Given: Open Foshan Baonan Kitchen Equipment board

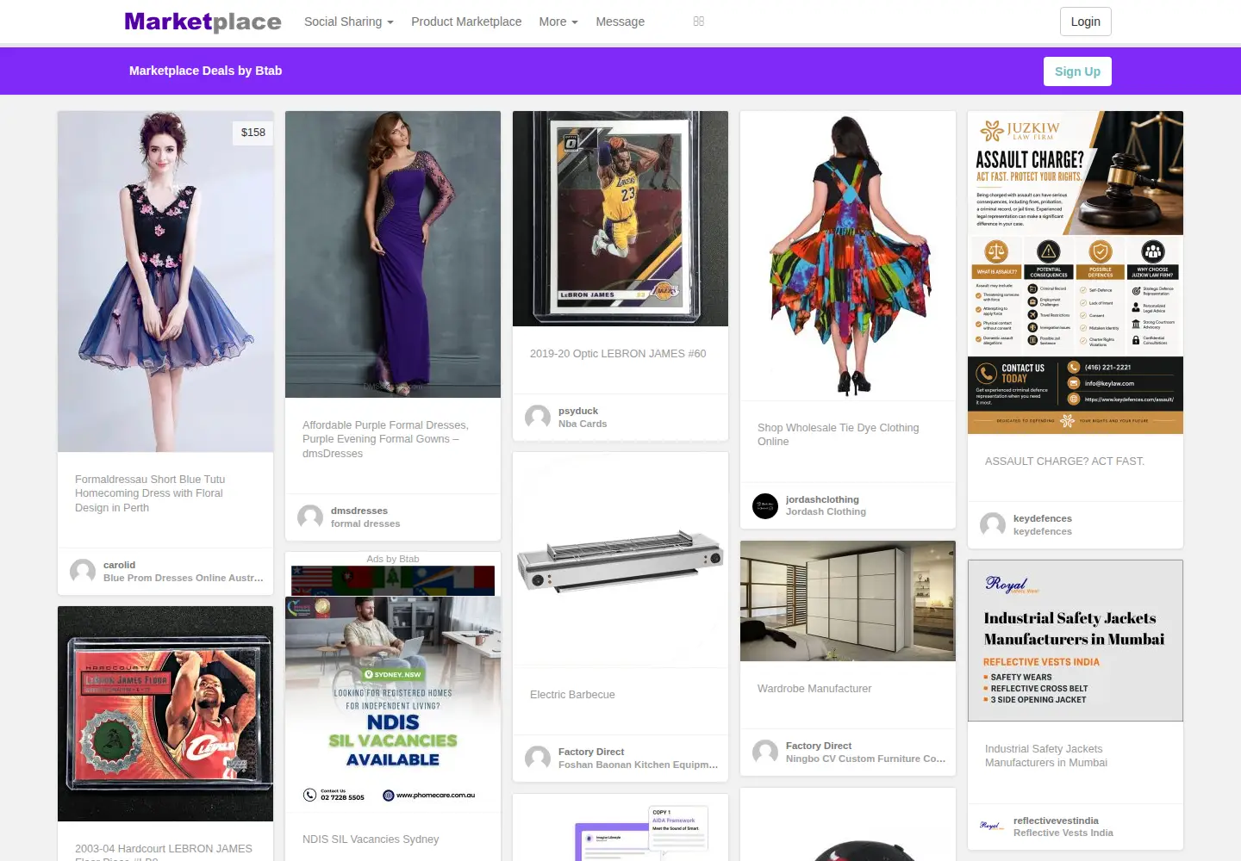Looking at the screenshot, I should 638,765.
